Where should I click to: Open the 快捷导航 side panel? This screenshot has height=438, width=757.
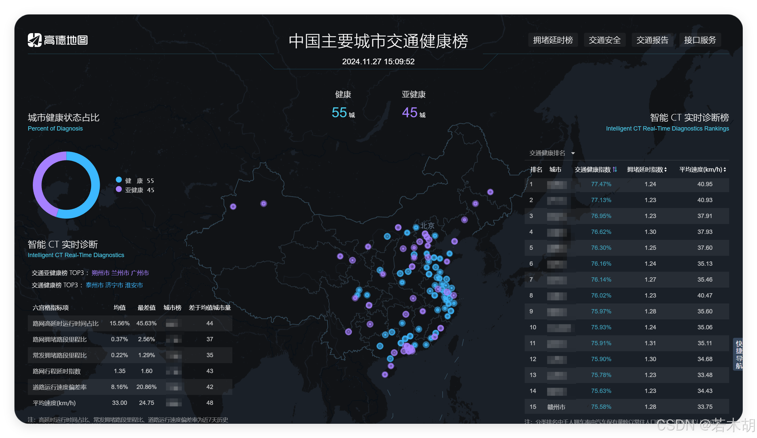pyautogui.click(x=739, y=355)
